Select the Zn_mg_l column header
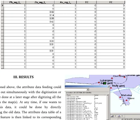The image size is (140, 120). tap(40, 2)
